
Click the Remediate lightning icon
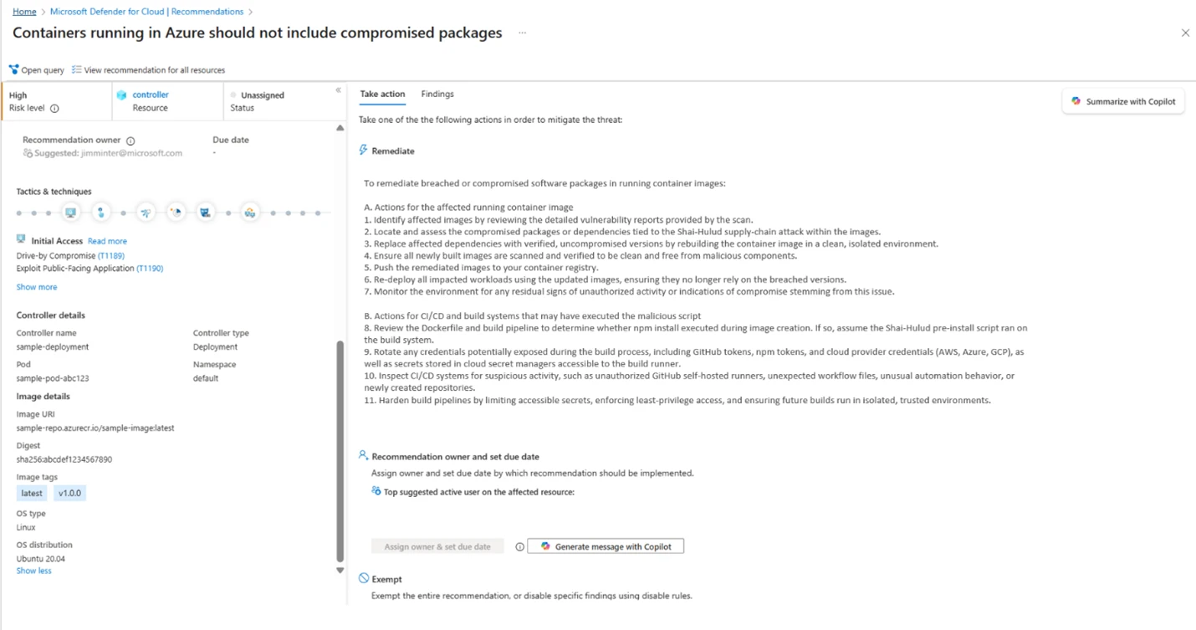coord(363,151)
